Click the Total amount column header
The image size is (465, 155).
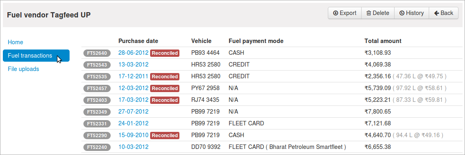click(x=383, y=41)
